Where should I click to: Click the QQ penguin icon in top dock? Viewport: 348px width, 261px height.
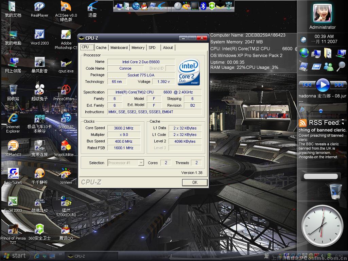(144, 6)
